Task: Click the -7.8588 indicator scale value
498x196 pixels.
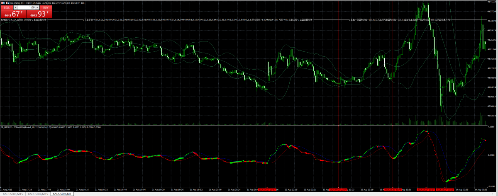Action: (492, 186)
